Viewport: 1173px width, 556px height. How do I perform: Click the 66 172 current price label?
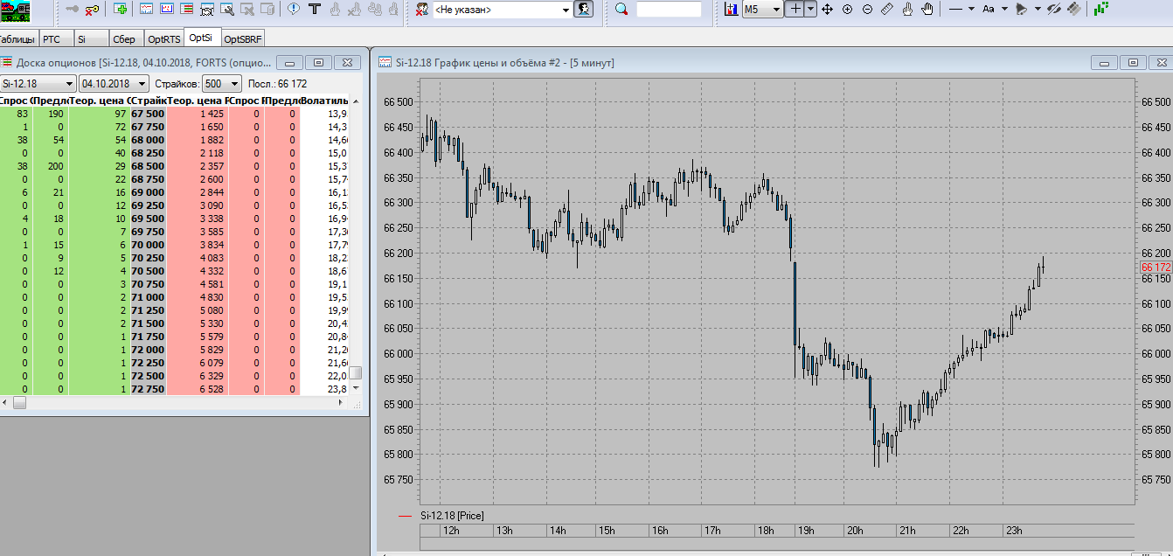coord(1156,267)
